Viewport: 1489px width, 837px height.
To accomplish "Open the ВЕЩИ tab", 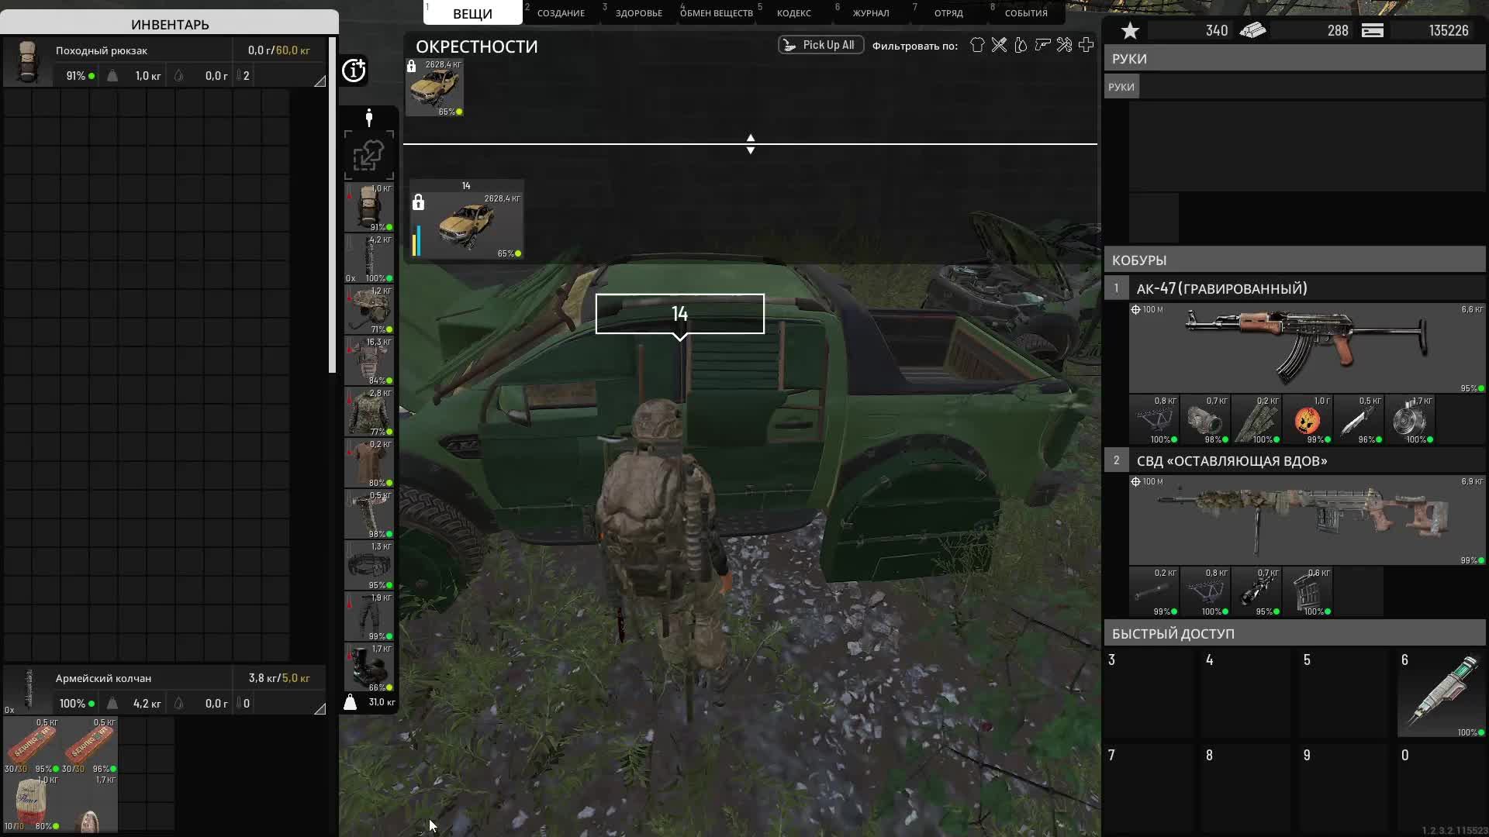I will (x=472, y=13).
